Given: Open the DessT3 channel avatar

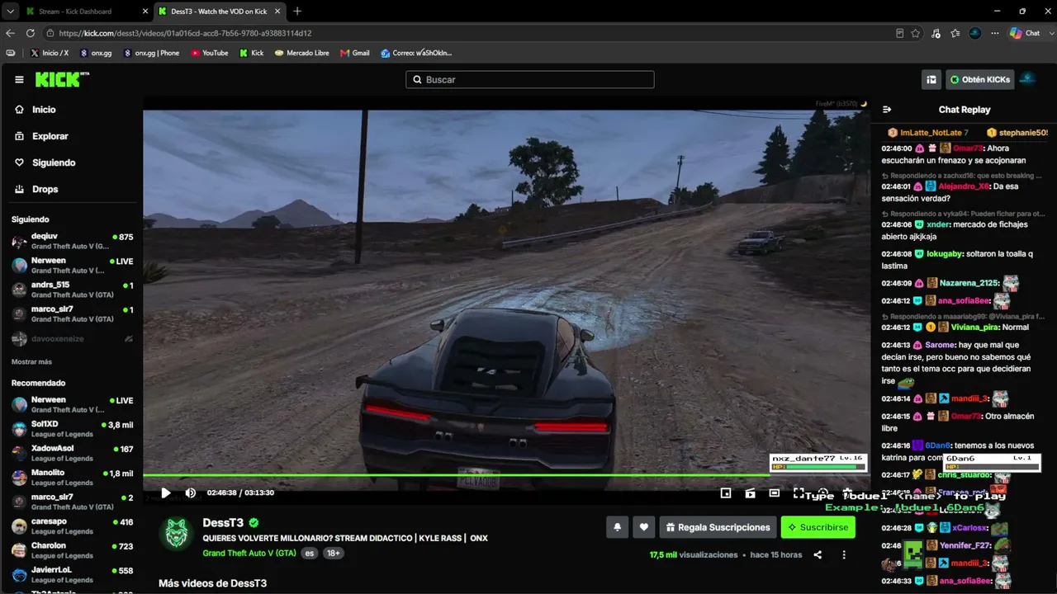Looking at the screenshot, I should 176,534.
